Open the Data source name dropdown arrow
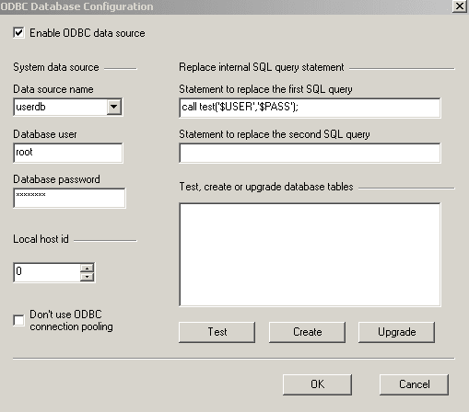The image size is (469, 412). pos(114,107)
